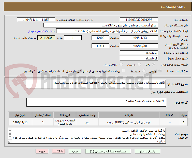Click the توضیحات خریدار text area
This screenshot has height=158, width=192.
click(87, 136)
